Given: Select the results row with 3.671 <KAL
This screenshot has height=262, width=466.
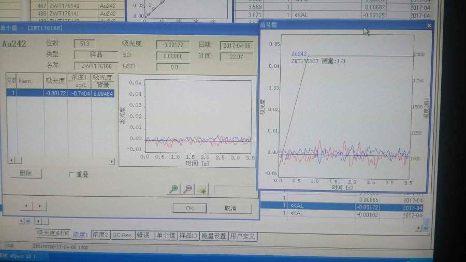Looking at the screenshot, I should (x=333, y=15).
